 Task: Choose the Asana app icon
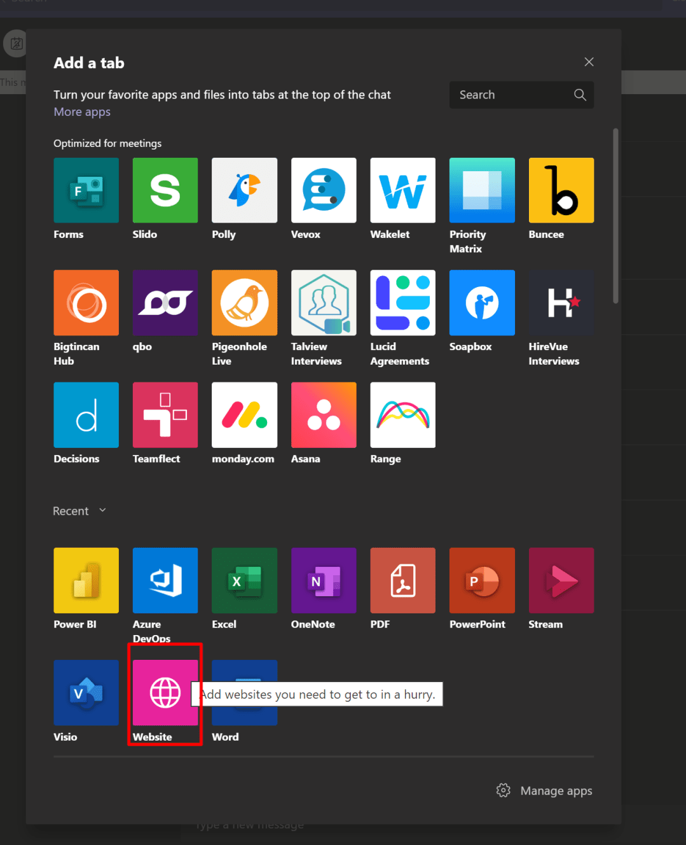(x=324, y=415)
